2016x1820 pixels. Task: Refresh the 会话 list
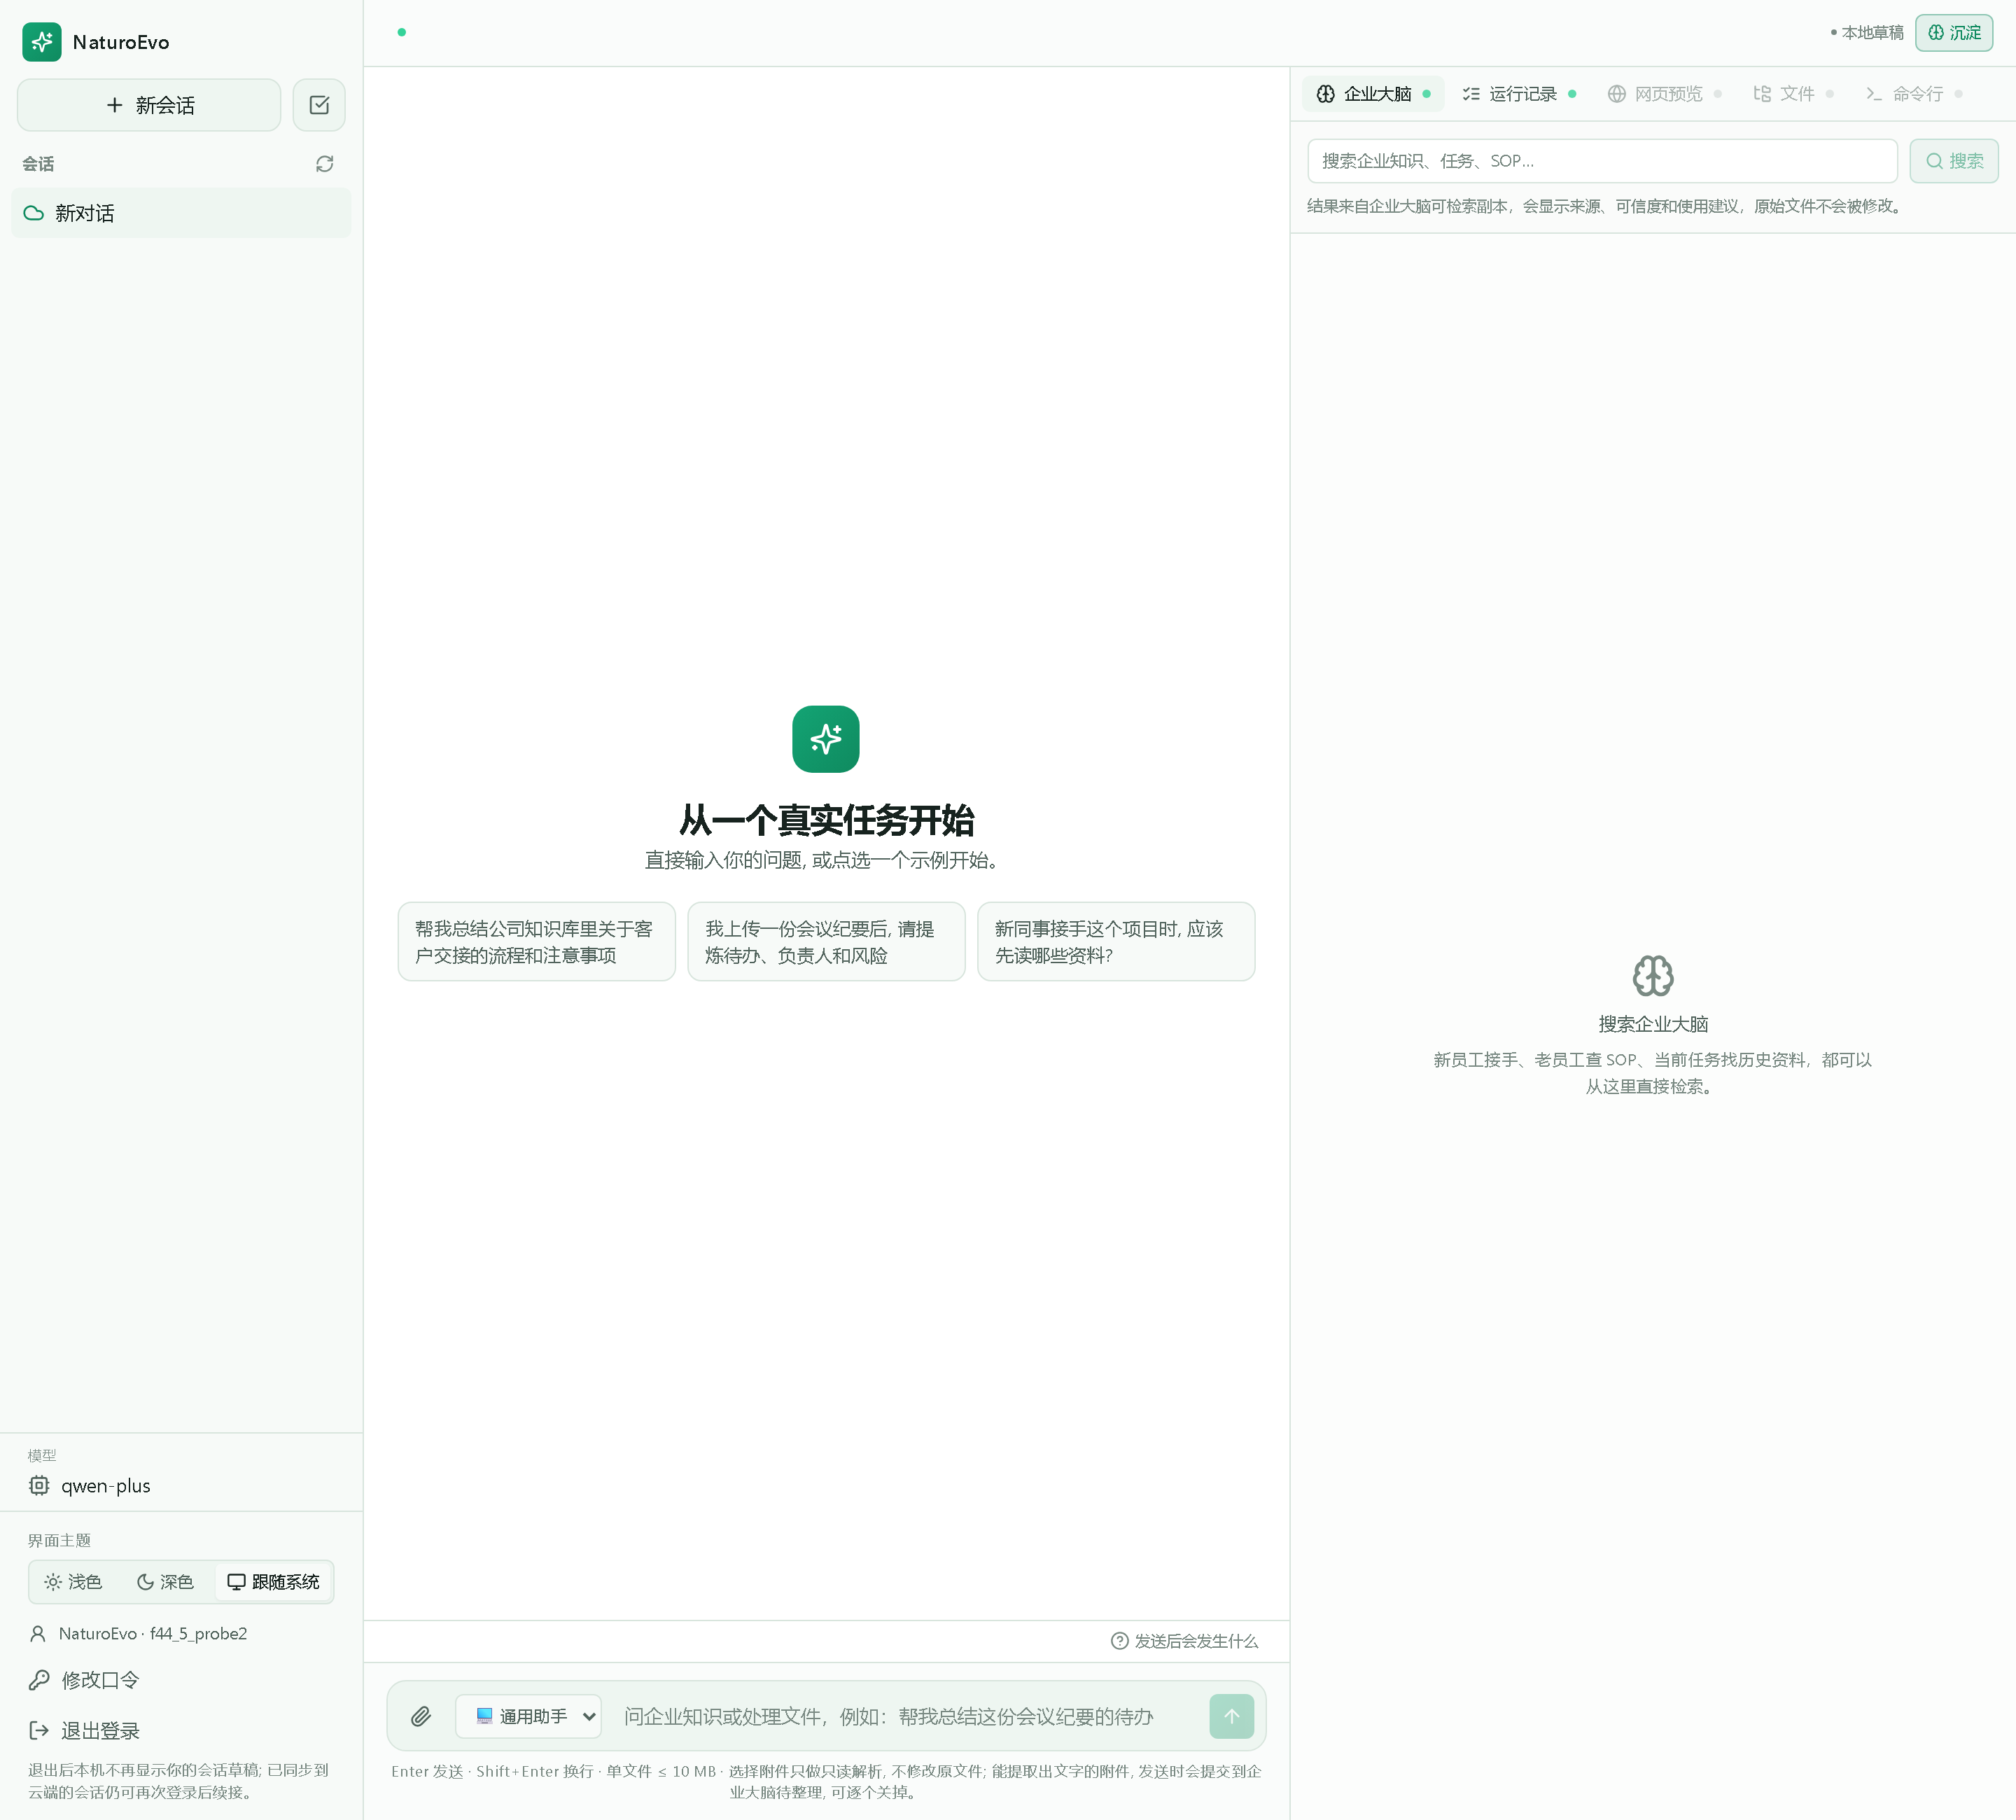point(324,164)
